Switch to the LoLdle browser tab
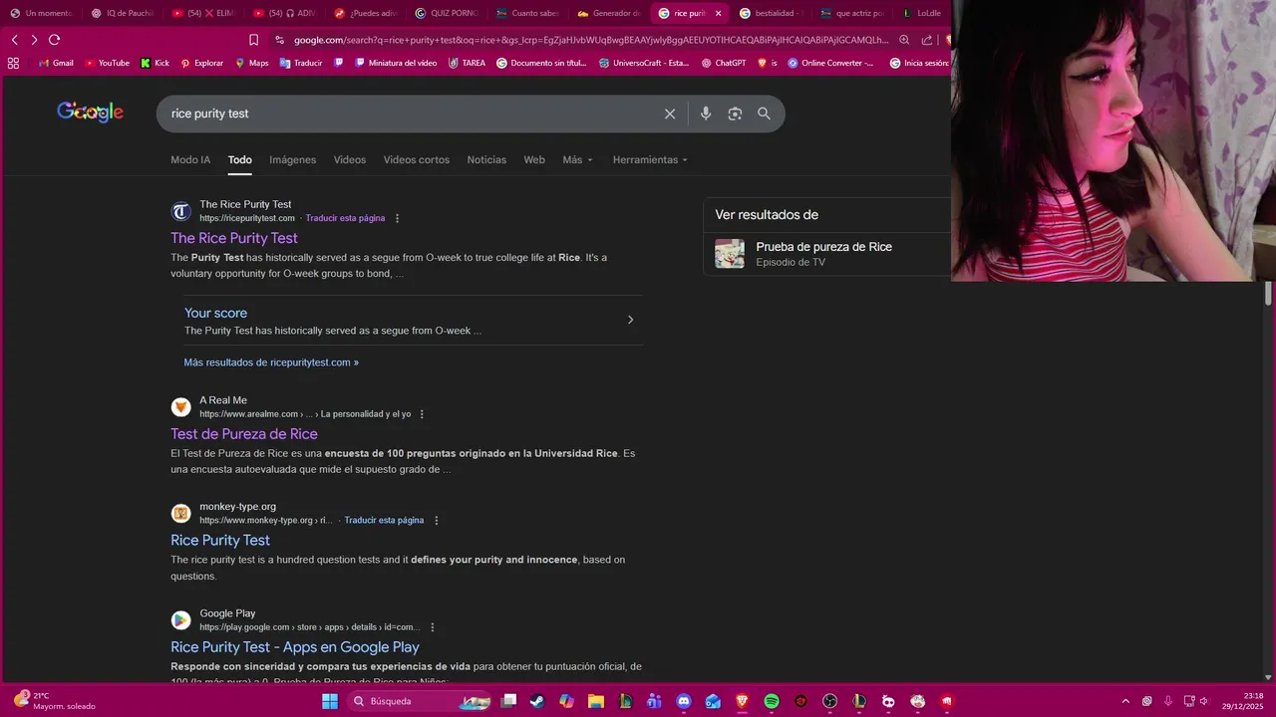 click(921, 13)
